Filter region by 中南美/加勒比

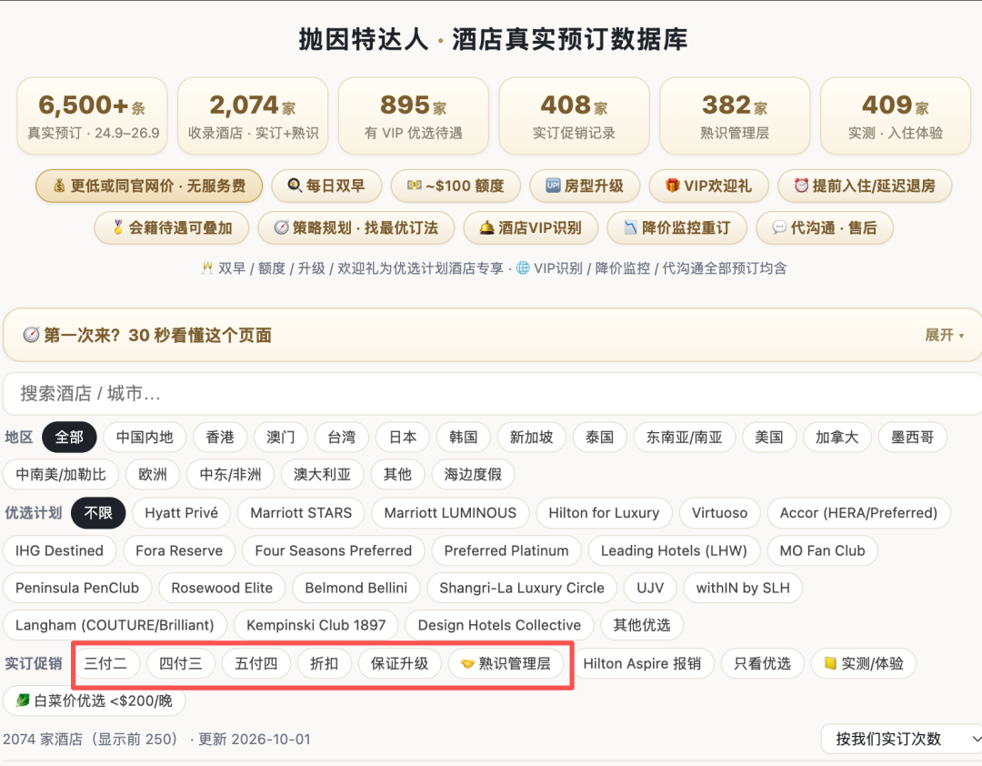point(61,475)
